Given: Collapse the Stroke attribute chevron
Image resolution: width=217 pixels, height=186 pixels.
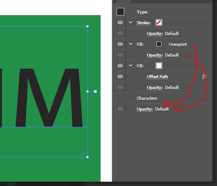Looking at the screenshot, I should (130, 22).
